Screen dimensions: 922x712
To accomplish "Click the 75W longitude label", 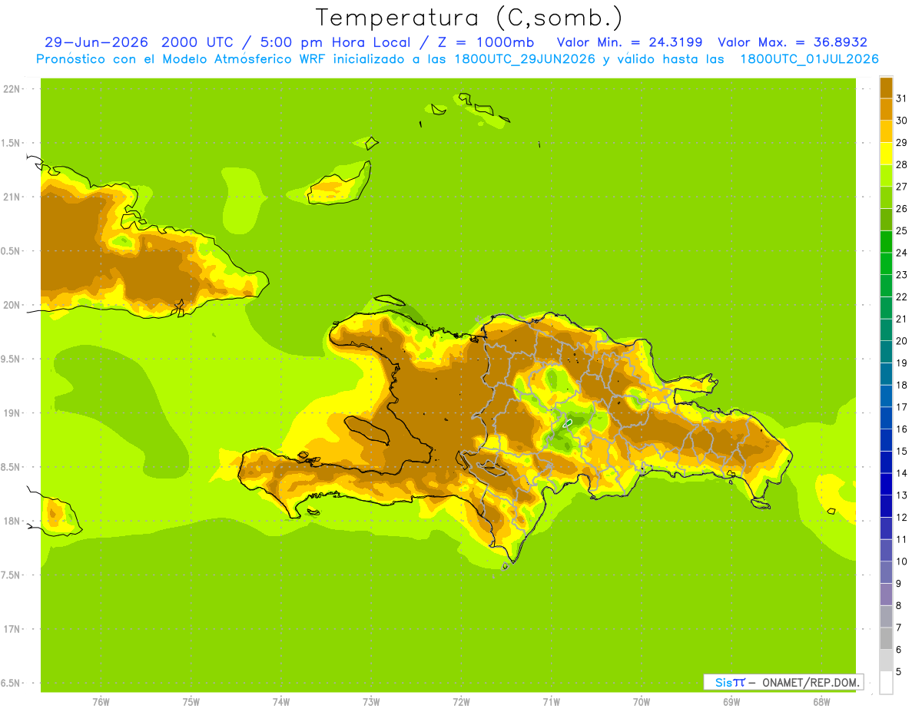I will pyautogui.click(x=191, y=701).
